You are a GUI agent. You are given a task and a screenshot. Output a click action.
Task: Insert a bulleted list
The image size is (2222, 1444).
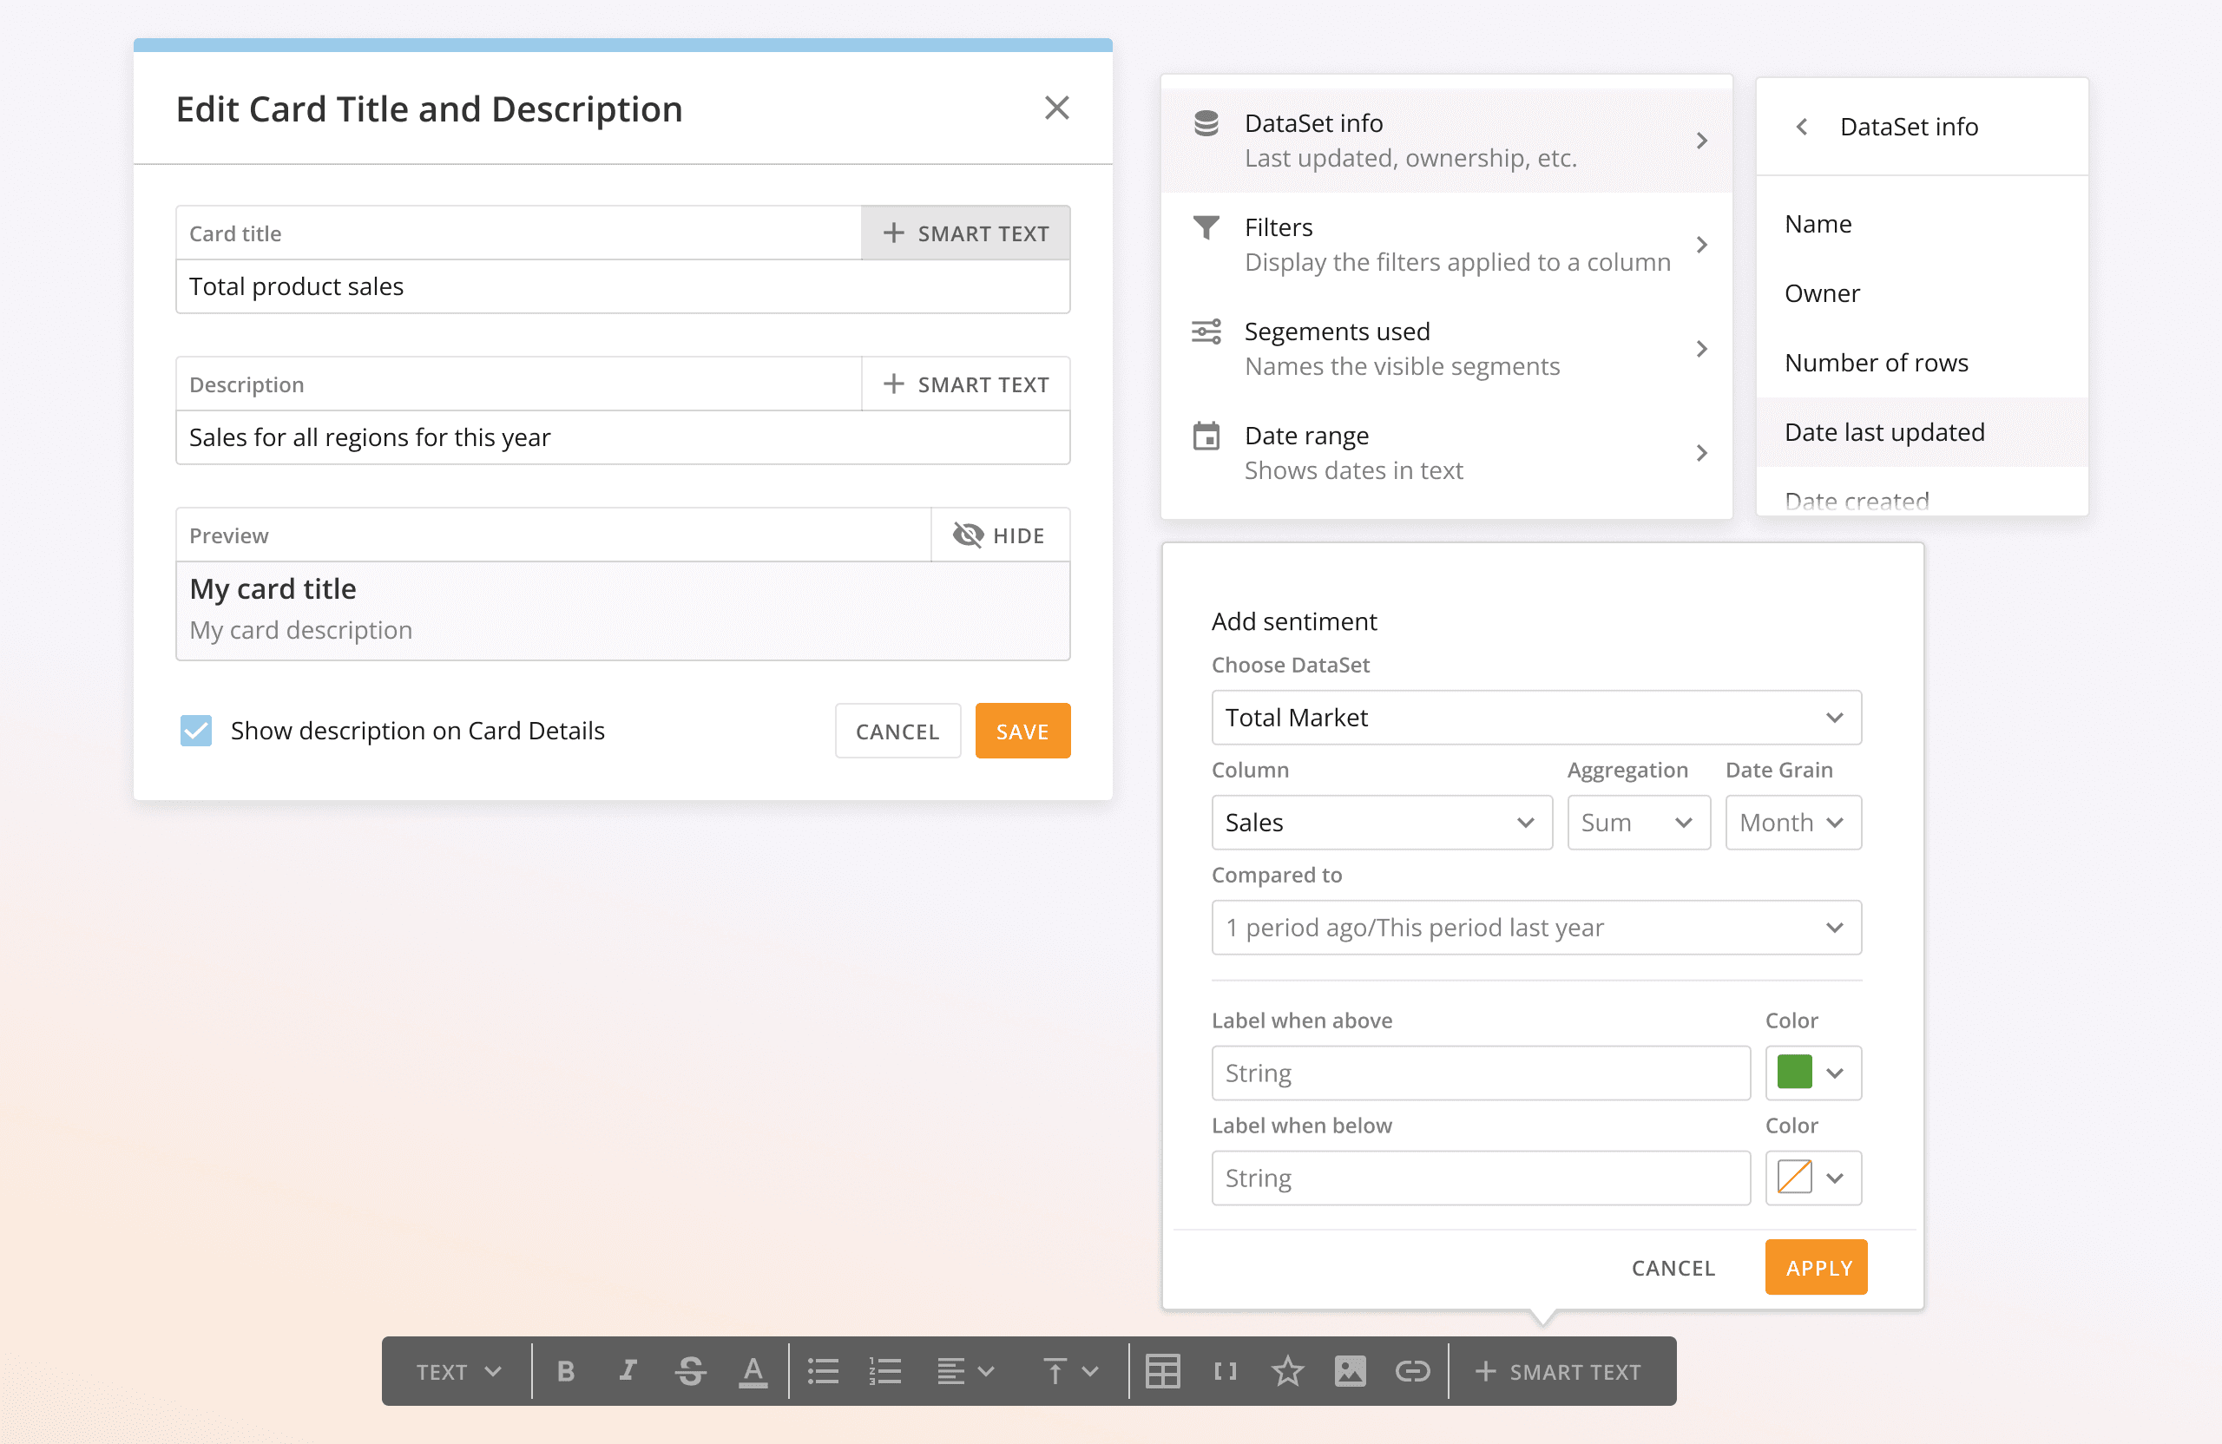point(823,1370)
